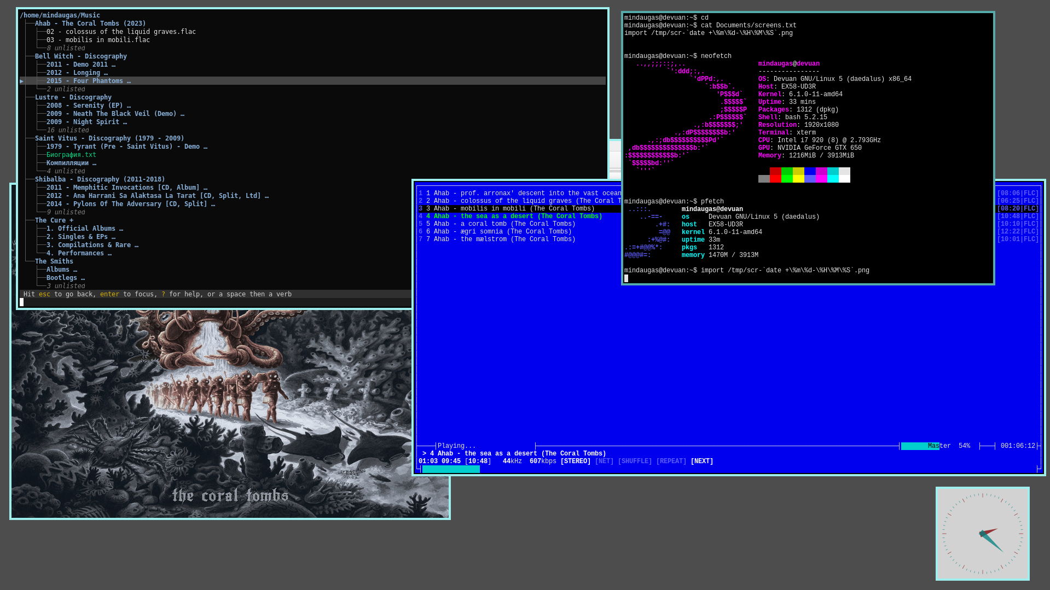Open Saint Vitus - Discography (1979 - 2009)
This screenshot has width=1050, height=590.
point(109,138)
